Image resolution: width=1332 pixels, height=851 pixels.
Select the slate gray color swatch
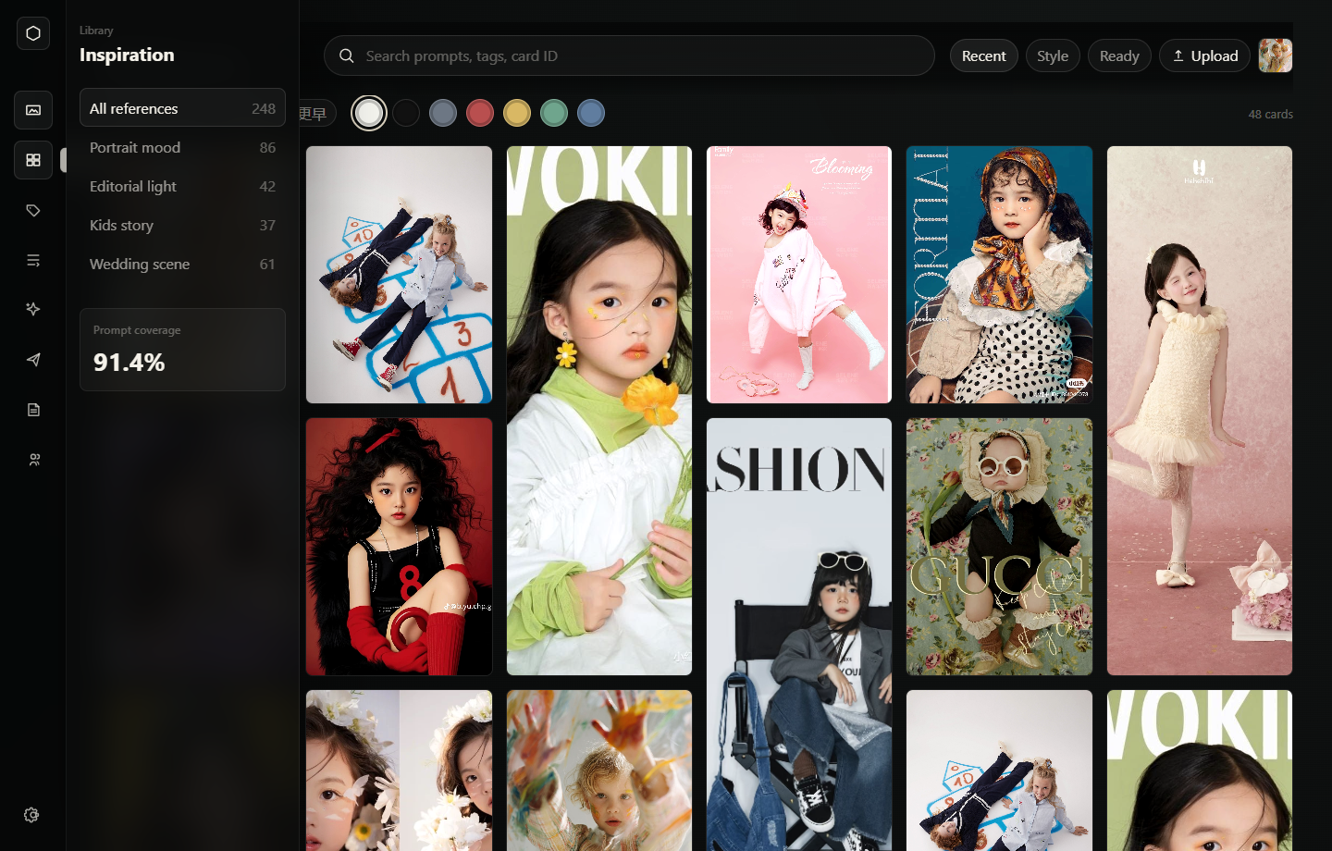tap(443, 113)
